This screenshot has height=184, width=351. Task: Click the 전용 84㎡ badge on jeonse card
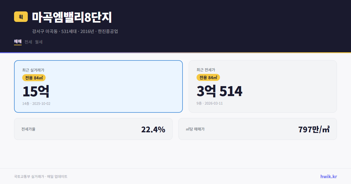click(208, 78)
